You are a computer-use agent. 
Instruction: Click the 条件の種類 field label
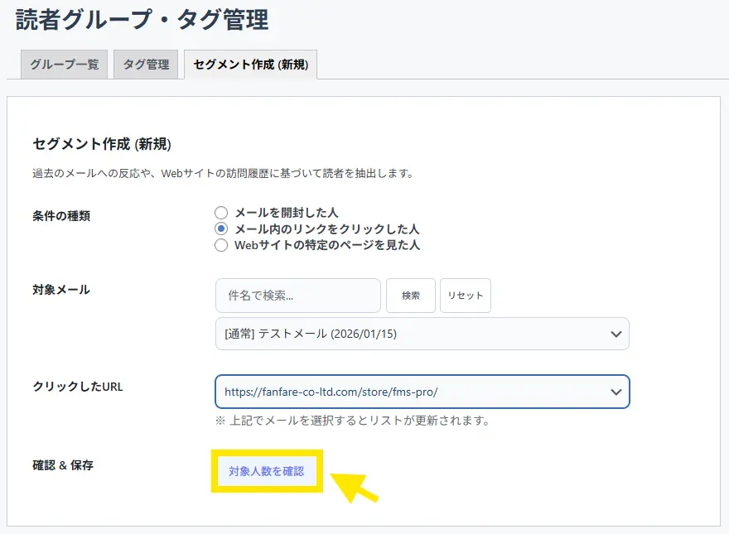pyautogui.click(x=61, y=215)
